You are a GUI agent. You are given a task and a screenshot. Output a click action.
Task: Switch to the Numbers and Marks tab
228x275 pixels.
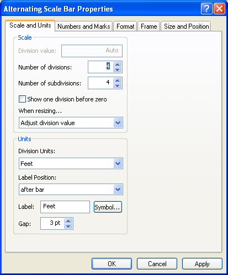pos(84,26)
